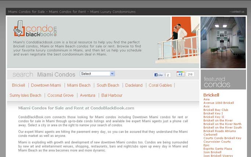The image size is (251, 157).
Task: Click the featured condos banner
Action: click(223, 80)
